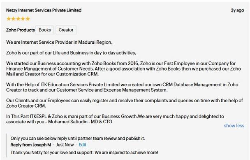Click the Just Now reply timestamp
Image resolution: width=250 pixels, height=160 pixels.
point(65,145)
